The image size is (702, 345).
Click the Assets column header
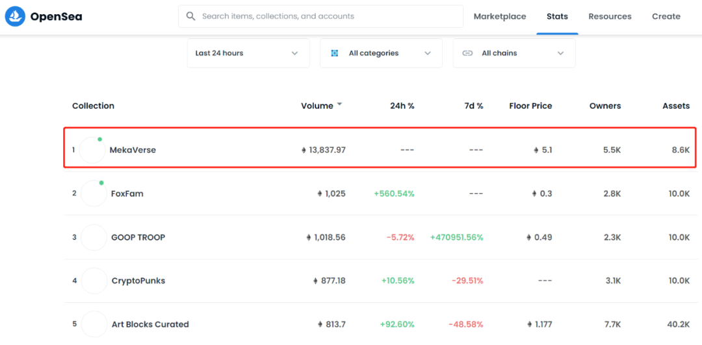point(676,106)
